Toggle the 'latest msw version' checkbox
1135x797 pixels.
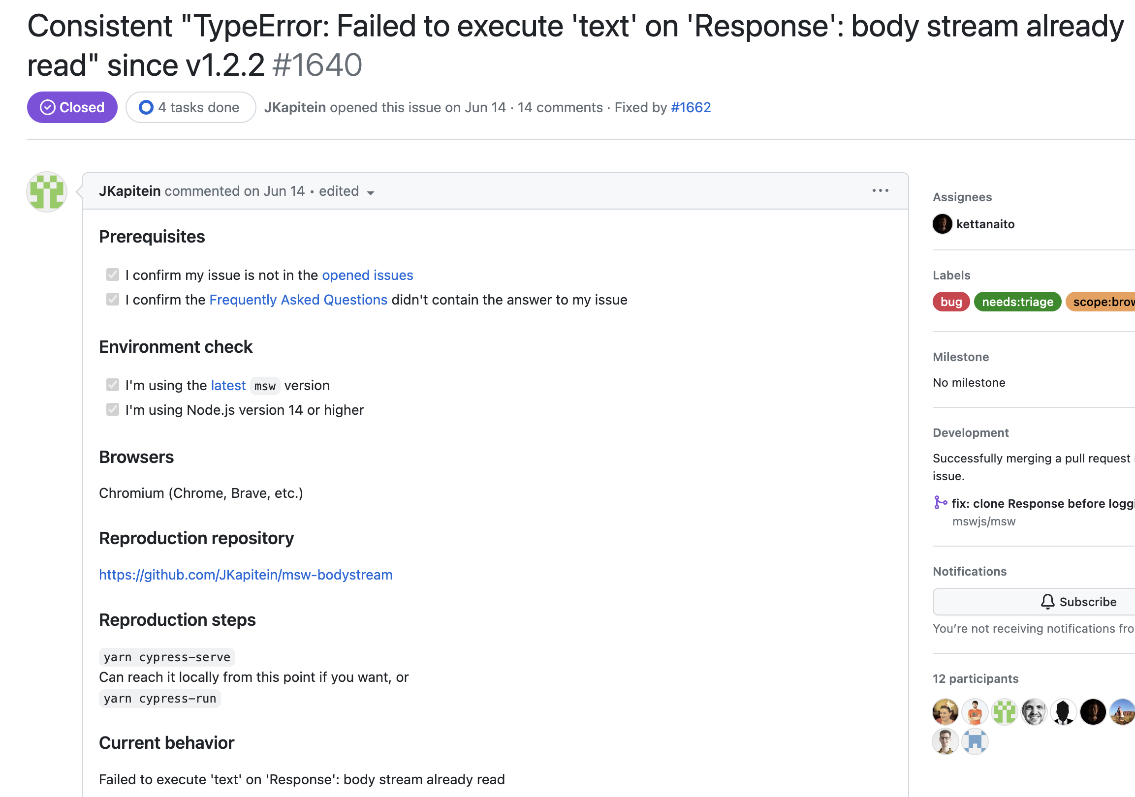(x=113, y=385)
